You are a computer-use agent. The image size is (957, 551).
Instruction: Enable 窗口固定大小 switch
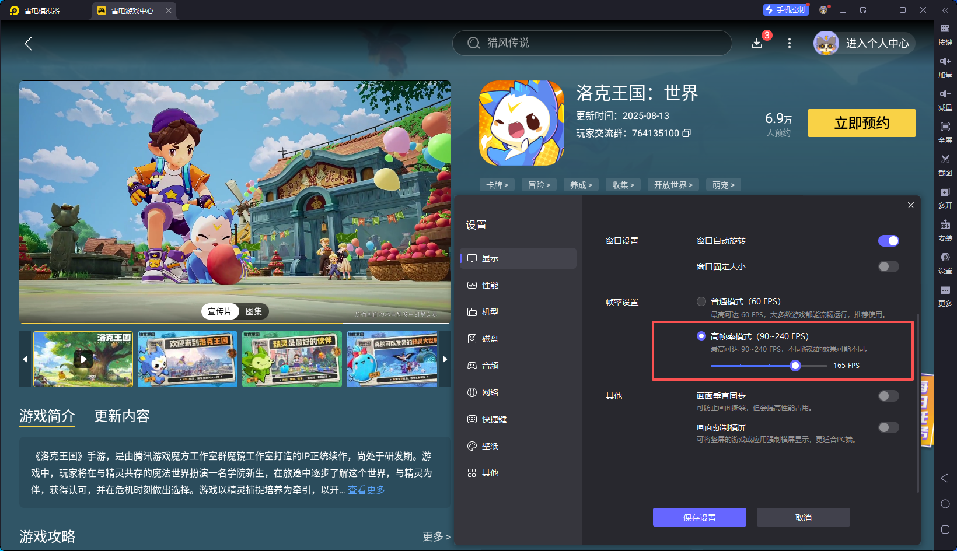889,266
